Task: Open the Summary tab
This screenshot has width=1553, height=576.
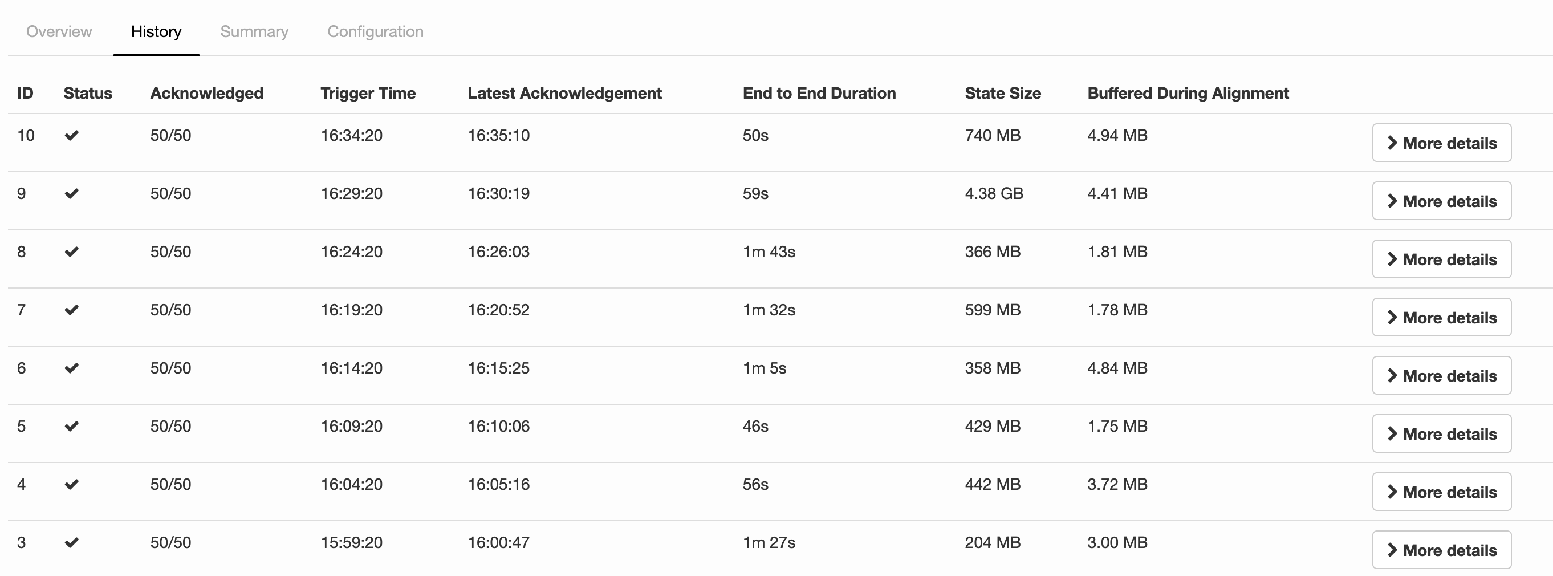Action: coord(254,31)
